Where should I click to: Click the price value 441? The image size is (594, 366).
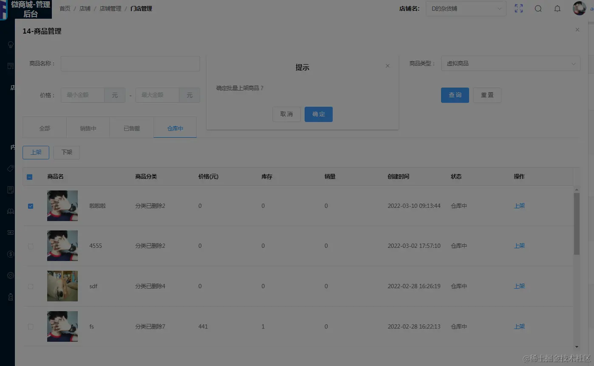click(x=203, y=326)
